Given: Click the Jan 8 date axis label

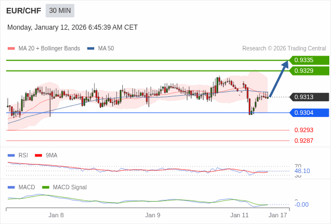Looking at the screenshot, I should click(x=56, y=215).
